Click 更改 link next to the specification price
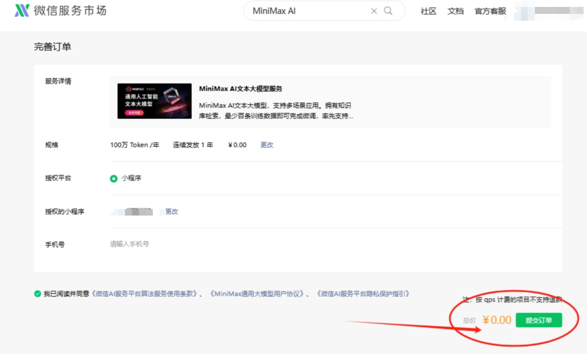This screenshot has width=587, height=354. 266,145
